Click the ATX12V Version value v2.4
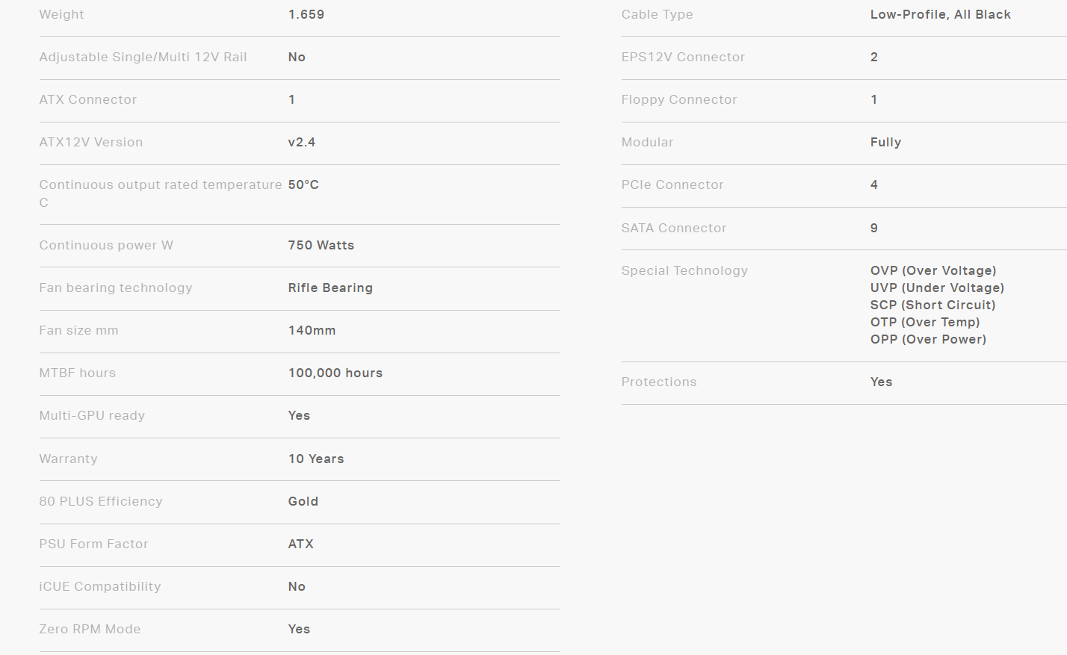This screenshot has width=1067, height=655. pos(301,142)
